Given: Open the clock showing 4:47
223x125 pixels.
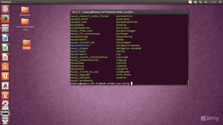Looking at the screenshot, I should [x=213, y=2].
